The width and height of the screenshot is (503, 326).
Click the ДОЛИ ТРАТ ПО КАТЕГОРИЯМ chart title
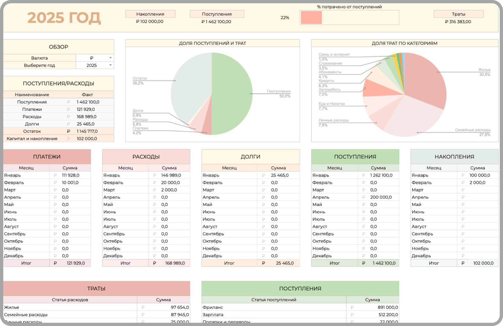coord(404,43)
